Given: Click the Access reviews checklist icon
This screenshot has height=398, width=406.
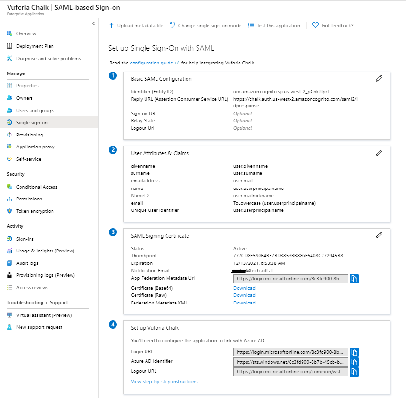Looking at the screenshot, I should coord(10,287).
